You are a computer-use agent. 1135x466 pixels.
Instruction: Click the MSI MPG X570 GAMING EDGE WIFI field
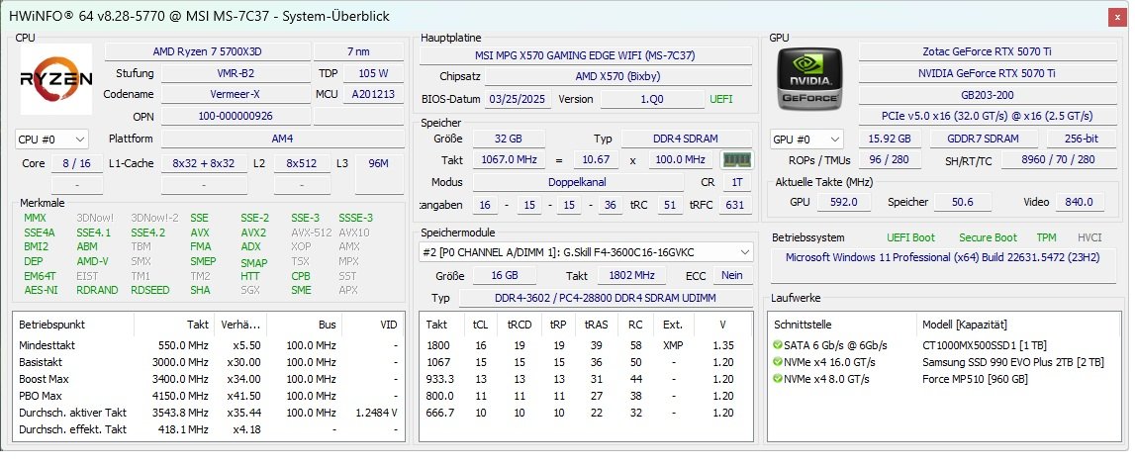pyautogui.click(x=585, y=55)
